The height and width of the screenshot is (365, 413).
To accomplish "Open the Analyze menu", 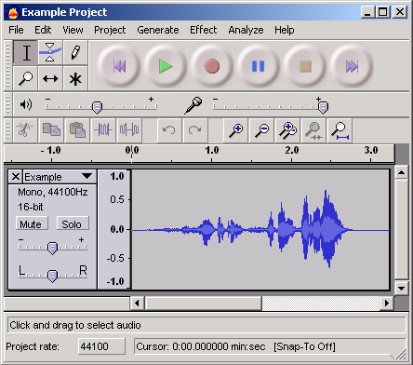I will coord(246,30).
